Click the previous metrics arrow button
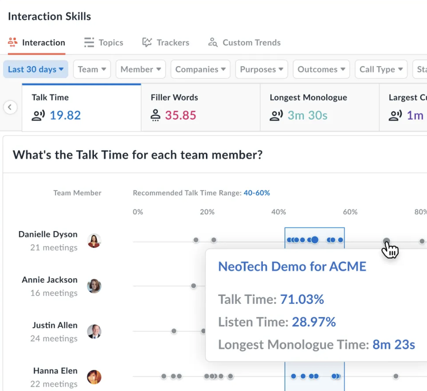This screenshot has width=427, height=391. click(x=10, y=107)
